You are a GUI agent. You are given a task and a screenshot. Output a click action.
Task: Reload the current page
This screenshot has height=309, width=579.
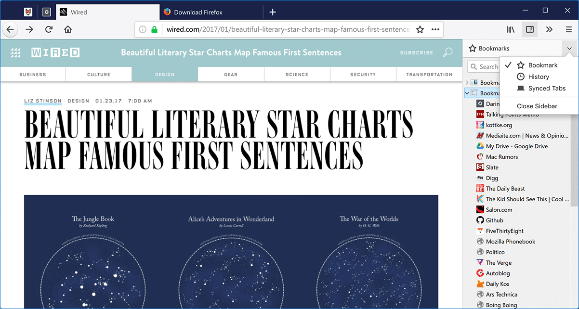[49, 29]
